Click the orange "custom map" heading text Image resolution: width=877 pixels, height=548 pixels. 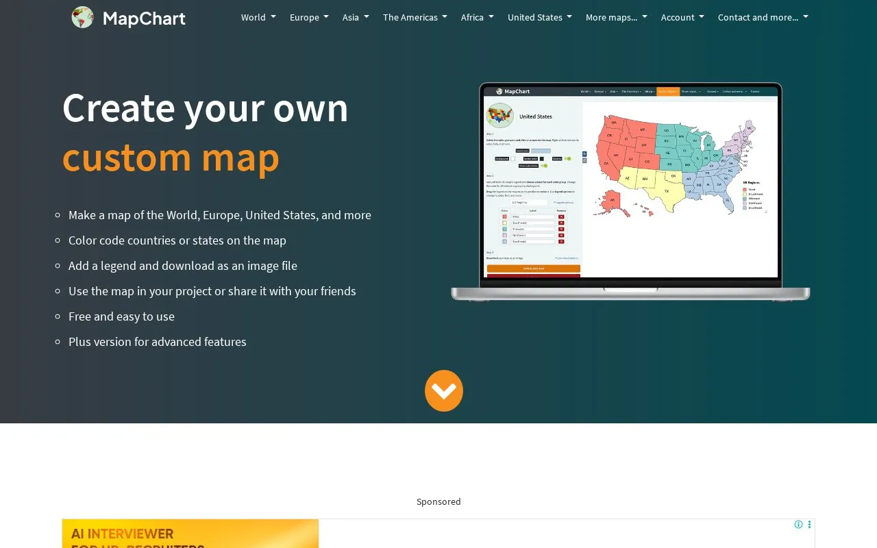click(x=171, y=158)
